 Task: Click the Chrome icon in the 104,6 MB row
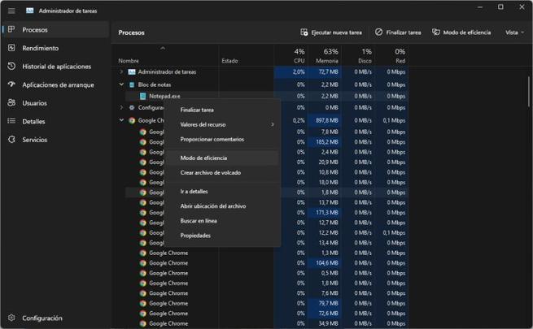click(143, 263)
